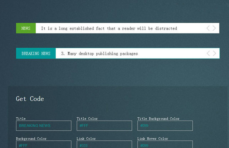229x148 pixels.
Task: Click the 'Title Color' label text
Action: coord(87,119)
